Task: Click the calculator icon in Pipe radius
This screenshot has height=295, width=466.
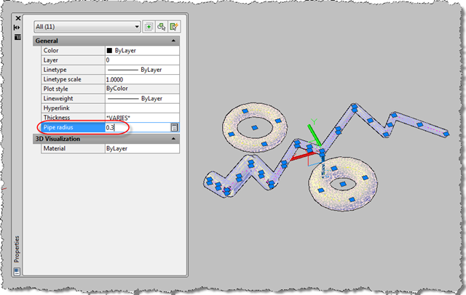Action: point(175,127)
